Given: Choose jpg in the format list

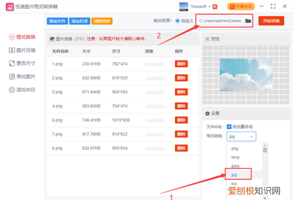Looking at the screenshot, I should [234, 175].
